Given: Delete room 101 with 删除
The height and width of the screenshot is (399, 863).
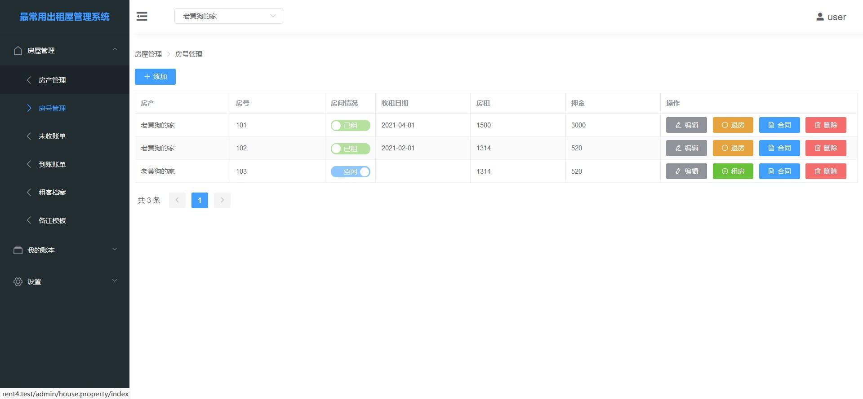Looking at the screenshot, I should click(x=826, y=125).
